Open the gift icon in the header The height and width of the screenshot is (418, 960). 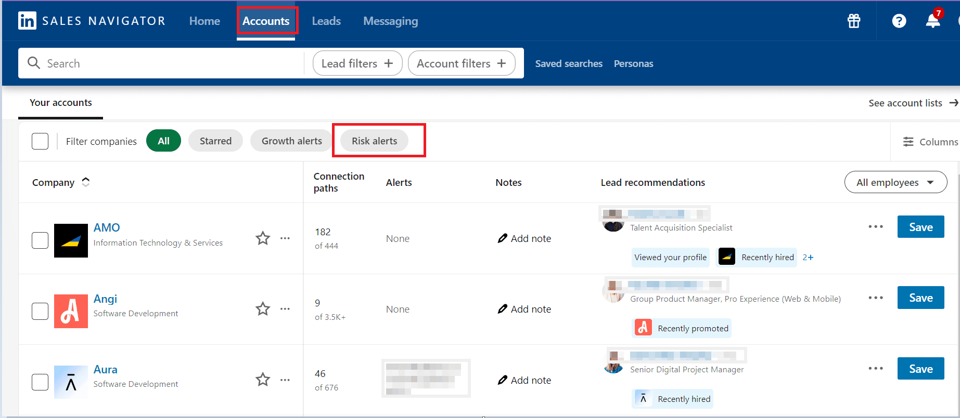pyautogui.click(x=854, y=21)
